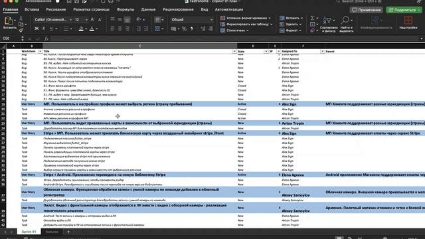Open number format Общий combo box

coord(192,19)
